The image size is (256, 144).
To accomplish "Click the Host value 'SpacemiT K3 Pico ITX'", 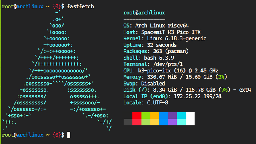I will (171, 32).
